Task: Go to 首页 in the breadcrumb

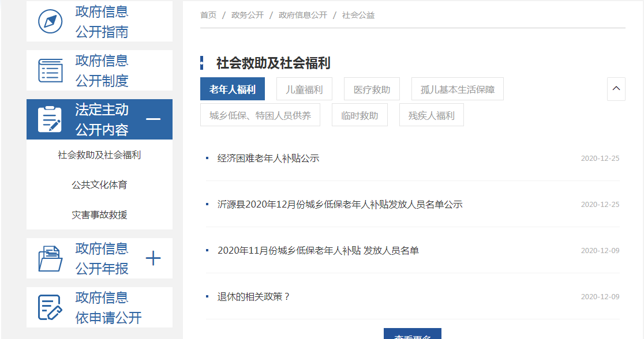Action: [208, 15]
